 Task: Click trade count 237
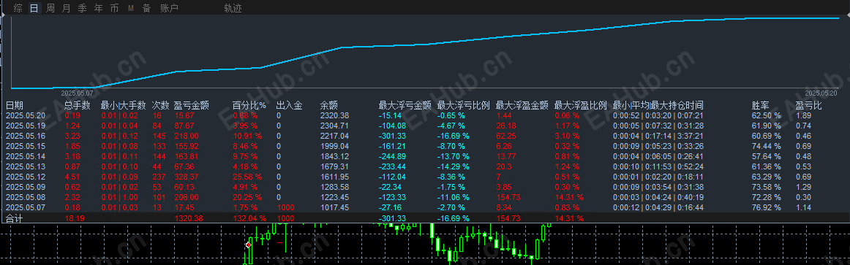click(159, 177)
